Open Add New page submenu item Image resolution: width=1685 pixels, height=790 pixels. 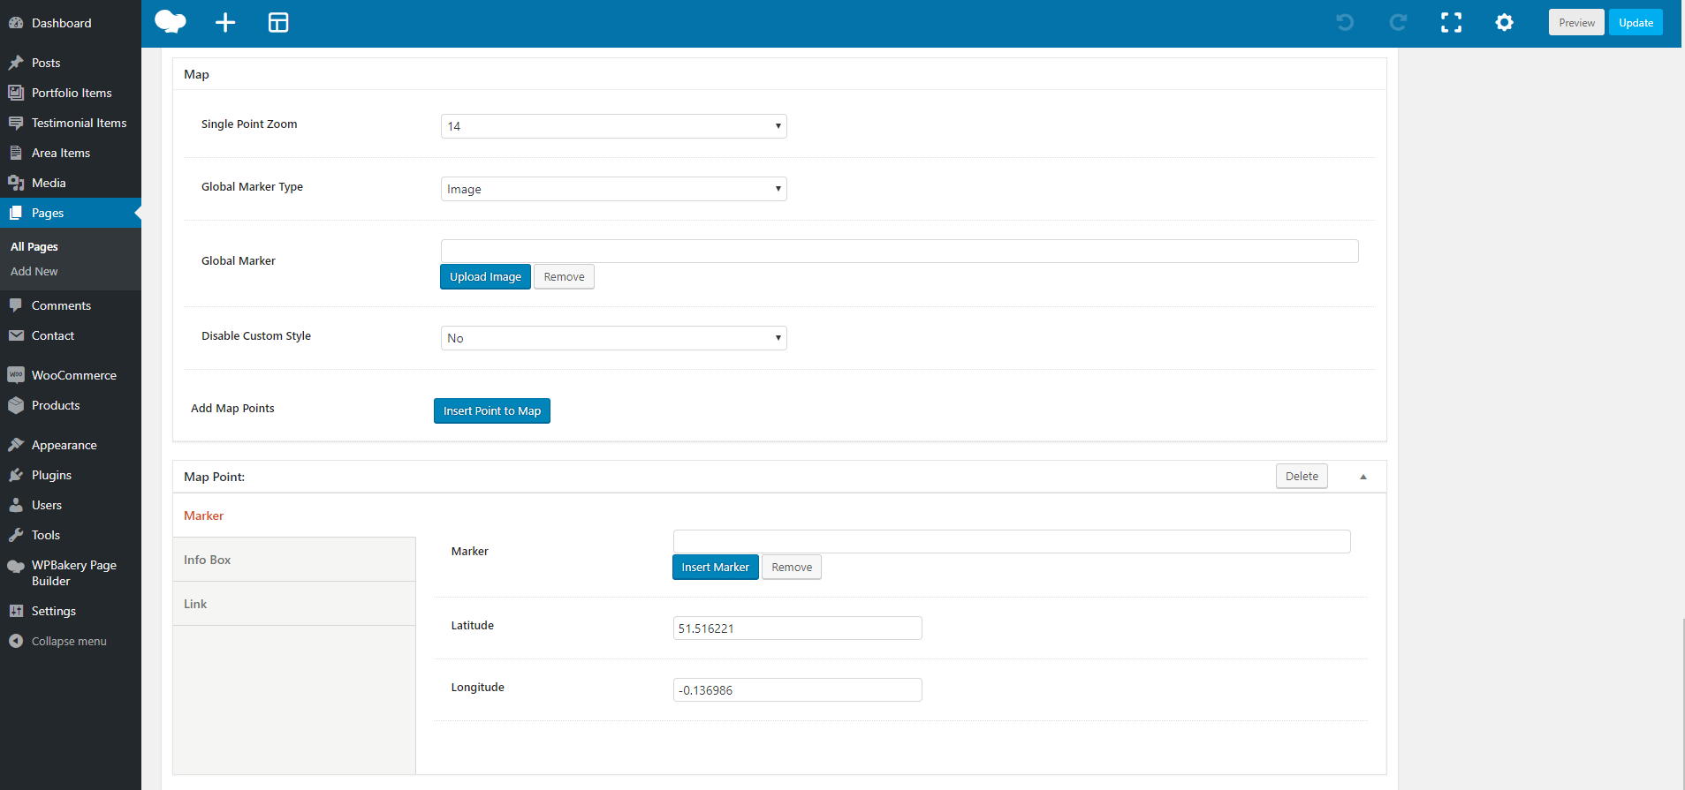pos(34,272)
